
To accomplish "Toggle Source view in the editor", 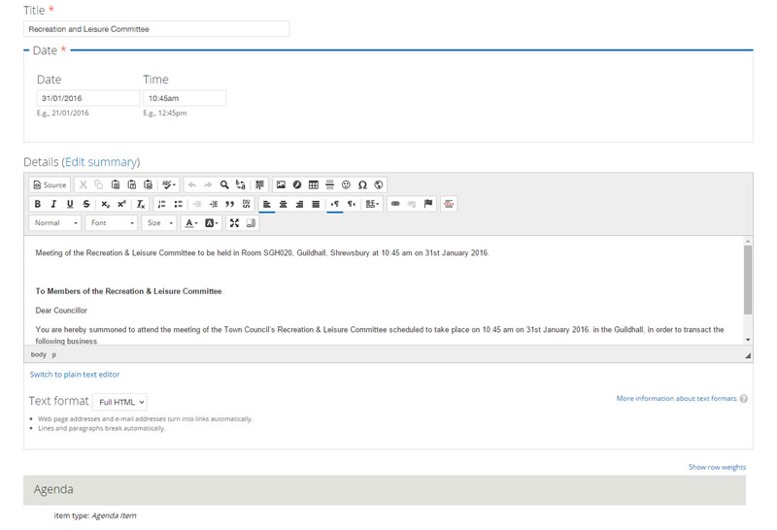I will pos(50,184).
